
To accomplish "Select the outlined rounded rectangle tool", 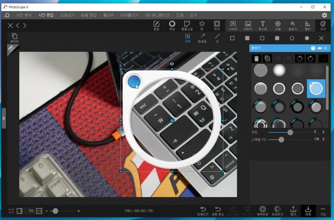I will 262,38.
